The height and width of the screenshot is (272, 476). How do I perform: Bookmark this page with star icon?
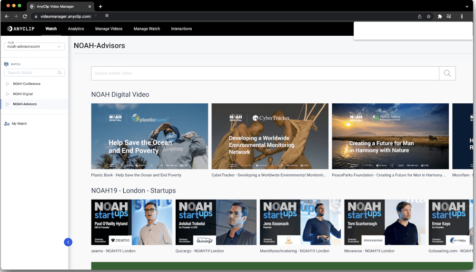tap(429, 16)
